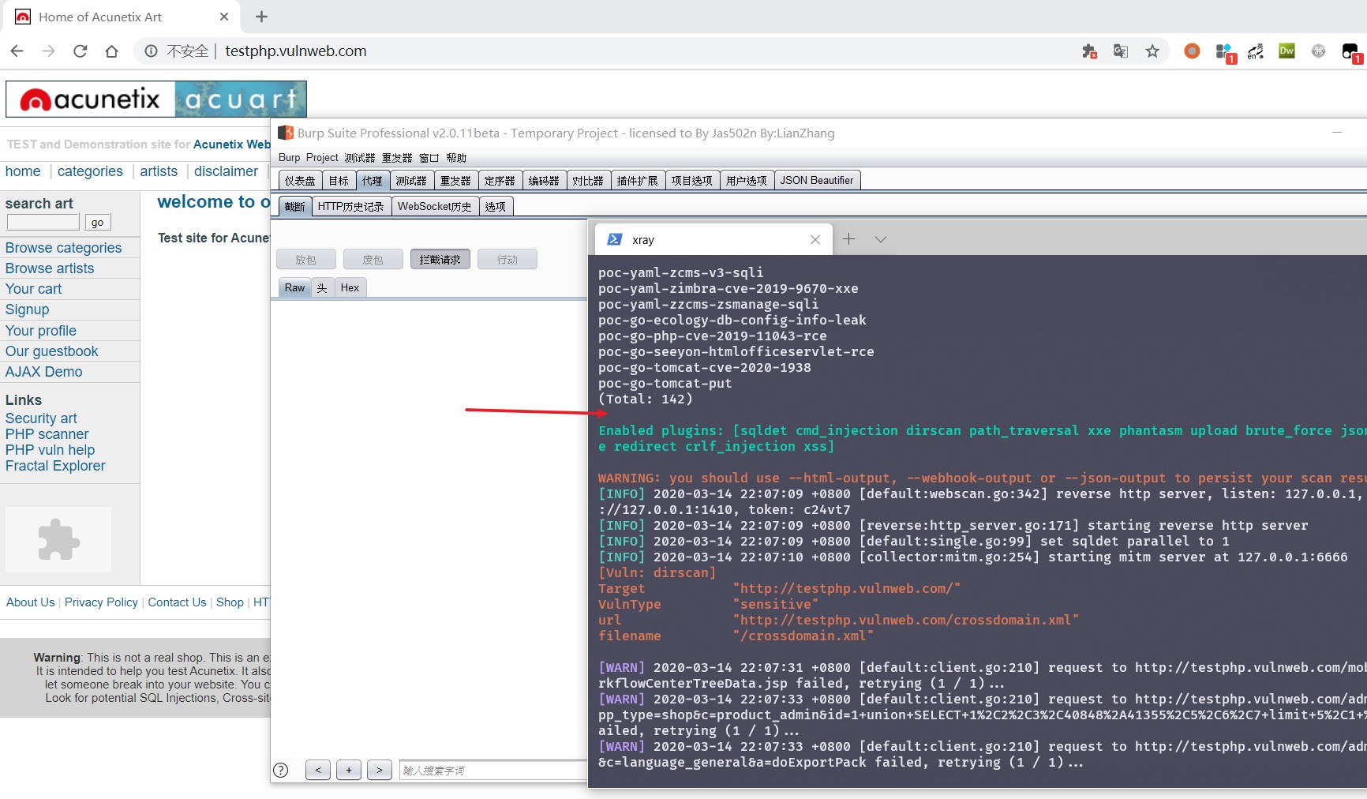1367x799 pixels.
Task: Close the Home of Acunetix Art tab
Action: click(224, 17)
